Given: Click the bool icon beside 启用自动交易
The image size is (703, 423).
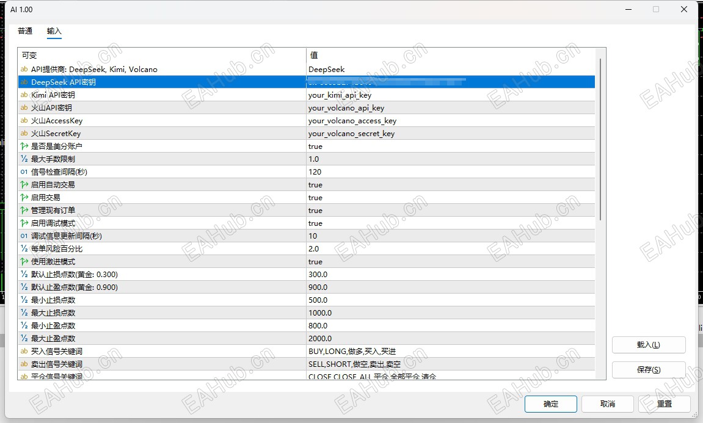Looking at the screenshot, I should 24,184.
